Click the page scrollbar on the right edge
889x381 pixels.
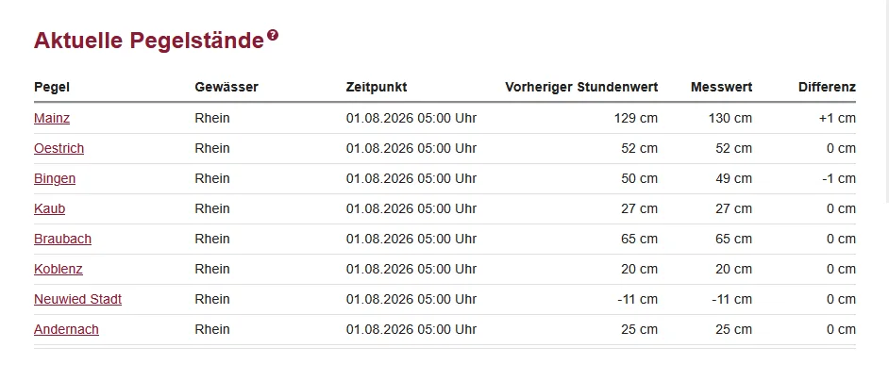(x=887, y=101)
